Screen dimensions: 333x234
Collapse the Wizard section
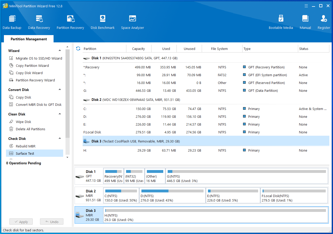pos(60,51)
